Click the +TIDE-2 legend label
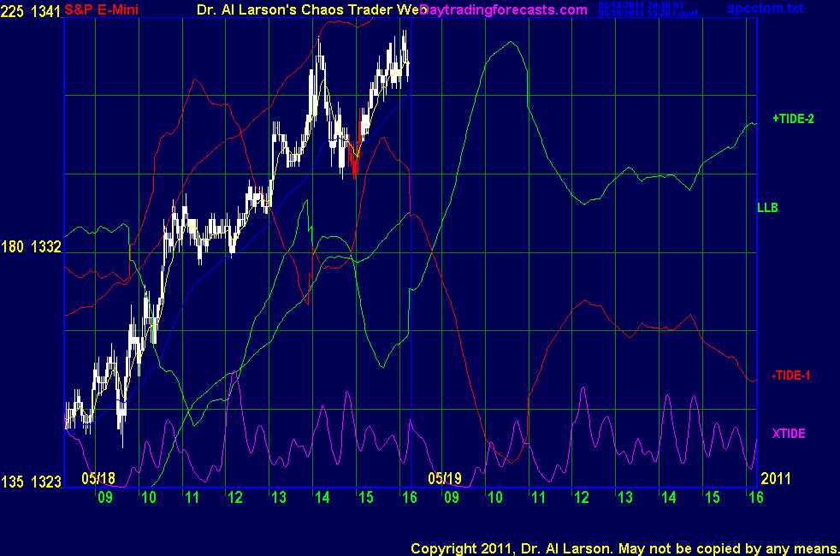Screen dimensions: 840x556 tap(793, 119)
